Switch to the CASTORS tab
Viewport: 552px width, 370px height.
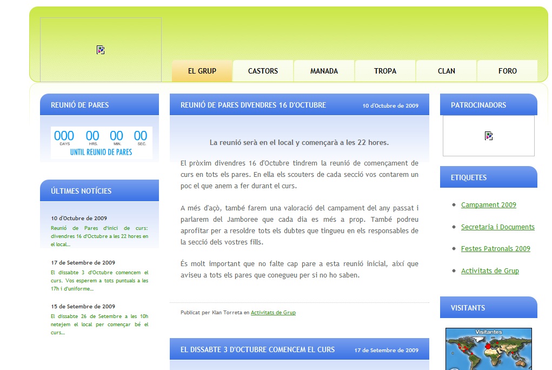tap(263, 70)
